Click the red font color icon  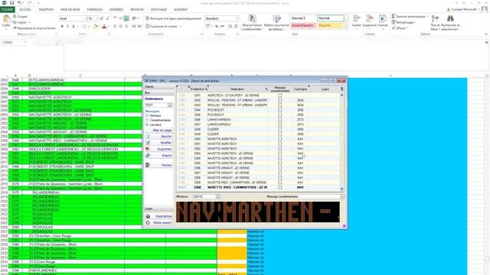click(104, 27)
